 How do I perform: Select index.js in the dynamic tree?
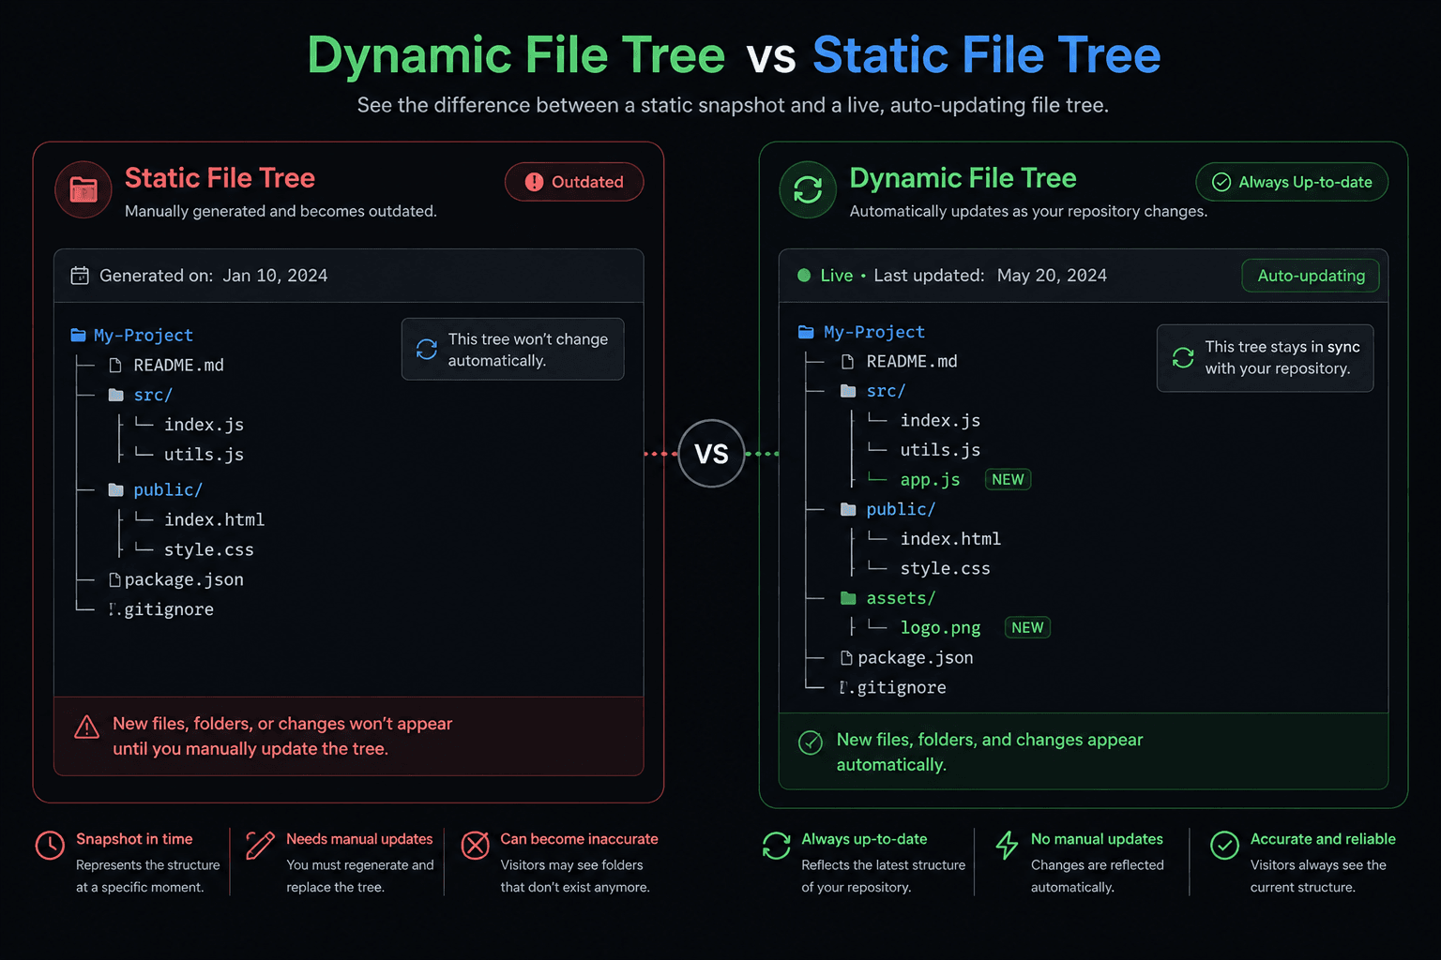[940, 421]
